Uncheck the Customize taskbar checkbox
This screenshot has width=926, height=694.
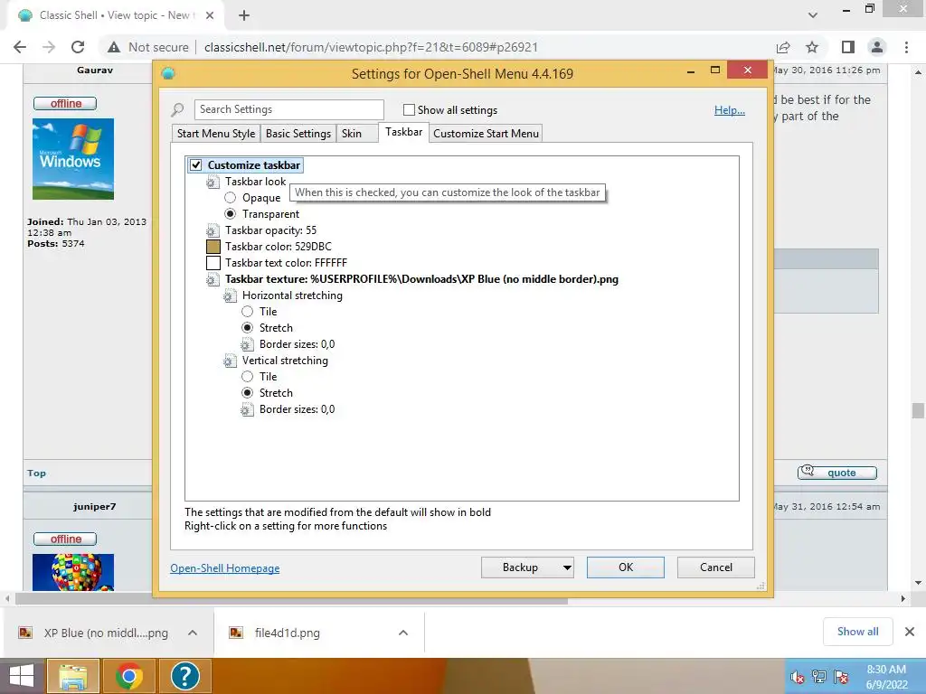(x=196, y=165)
